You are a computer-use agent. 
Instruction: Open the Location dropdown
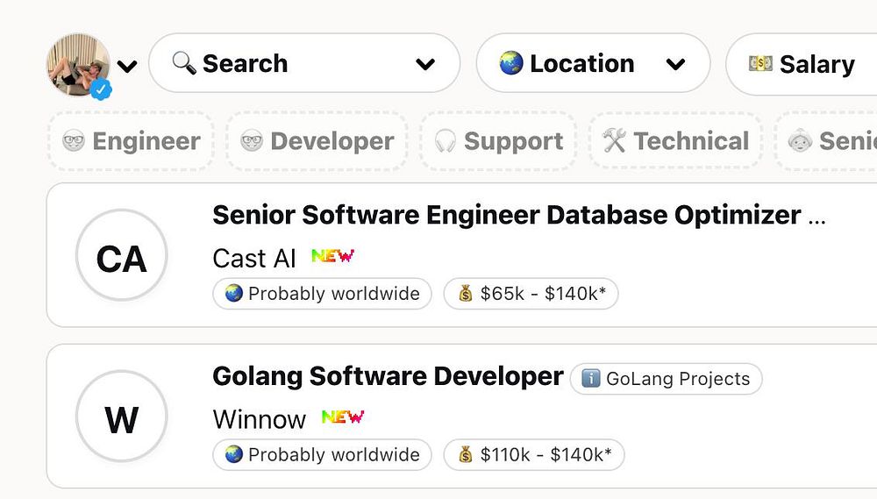(593, 63)
